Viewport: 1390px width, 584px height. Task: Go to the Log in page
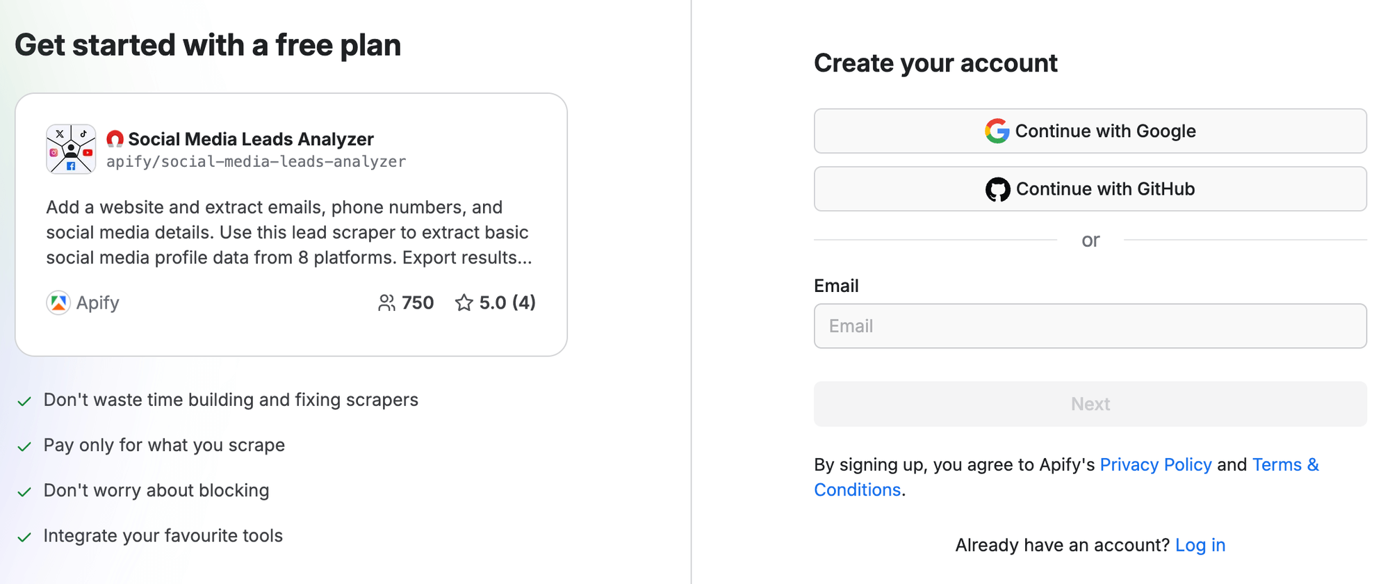coord(1200,545)
